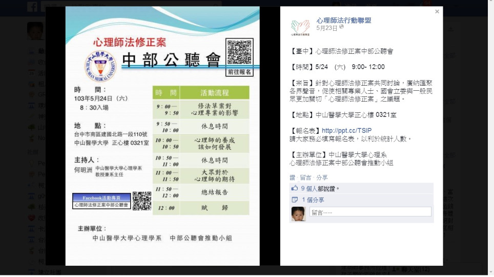
Task: Click the share note icon beside 1 個分享
Action: pyautogui.click(x=295, y=200)
